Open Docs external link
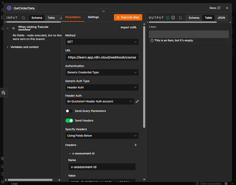The image size is (236, 185). (215, 8)
